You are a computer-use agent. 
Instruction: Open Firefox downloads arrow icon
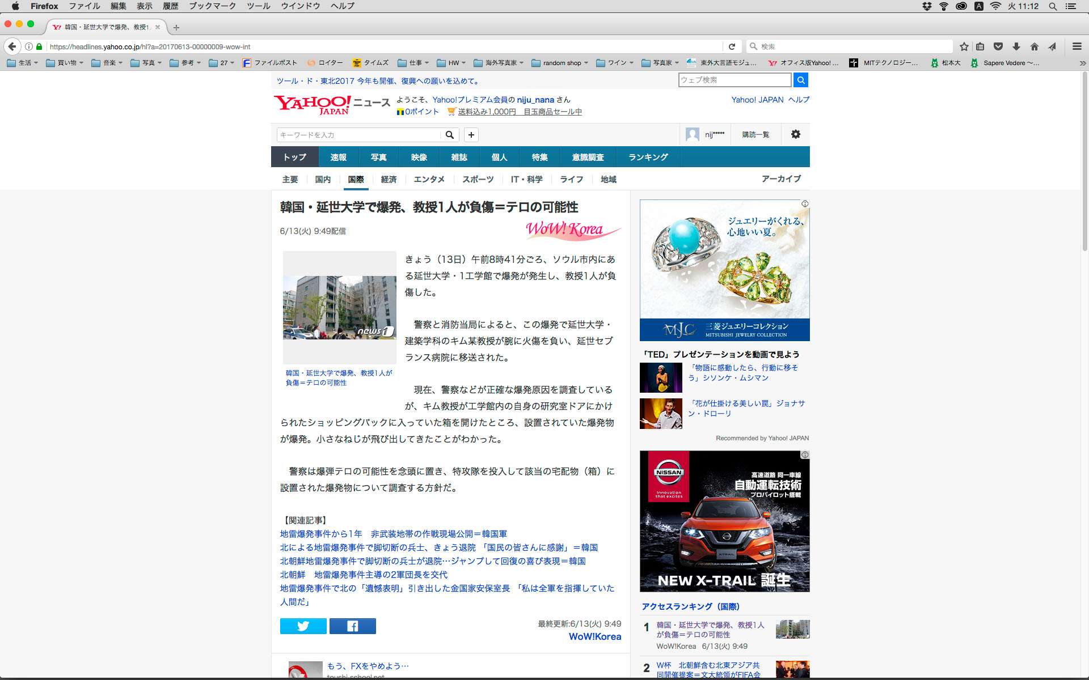tap(1016, 46)
